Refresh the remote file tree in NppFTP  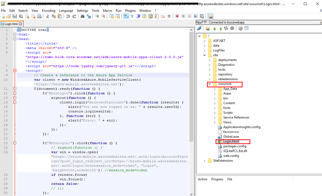click(x=227, y=28)
